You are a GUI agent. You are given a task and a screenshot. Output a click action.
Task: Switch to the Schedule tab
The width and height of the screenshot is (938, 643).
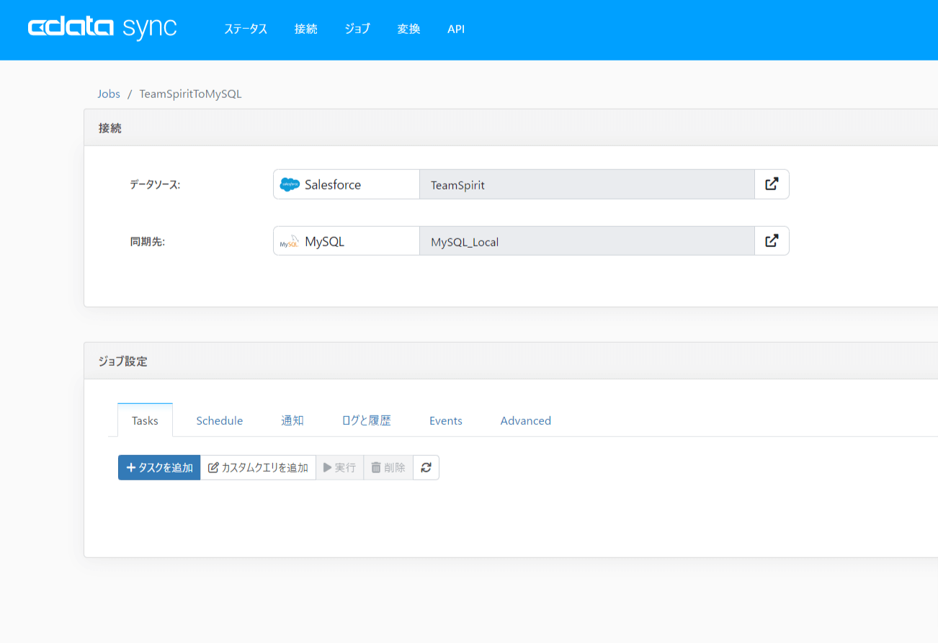tap(219, 421)
